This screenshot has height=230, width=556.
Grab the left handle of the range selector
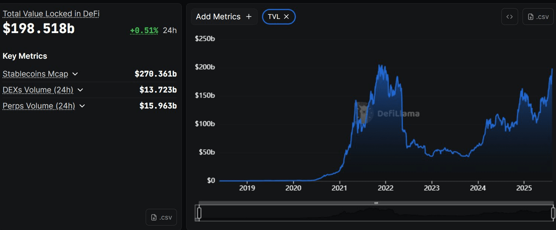(x=199, y=213)
